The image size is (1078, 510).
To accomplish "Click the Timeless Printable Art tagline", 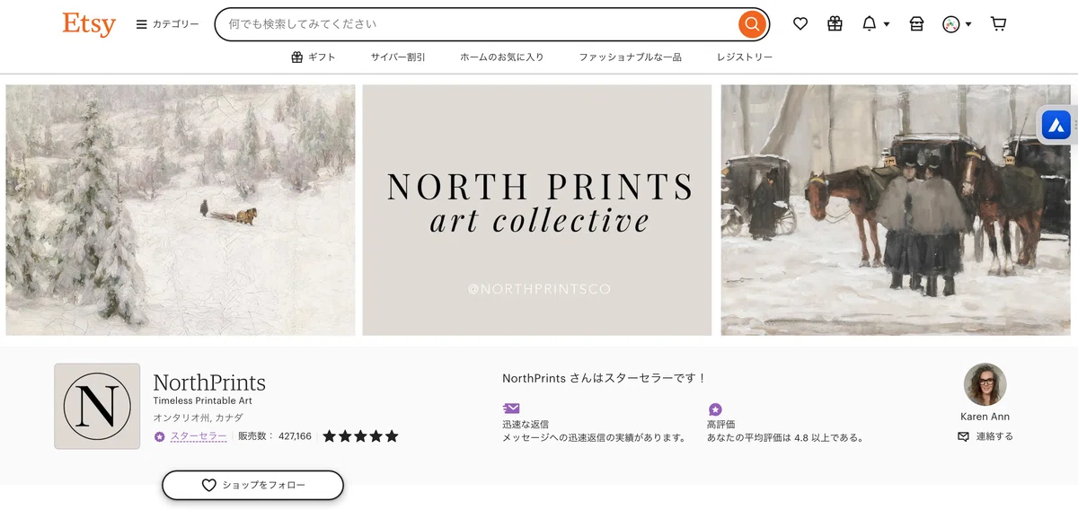I will pyautogui.click(x=202, y=400).
